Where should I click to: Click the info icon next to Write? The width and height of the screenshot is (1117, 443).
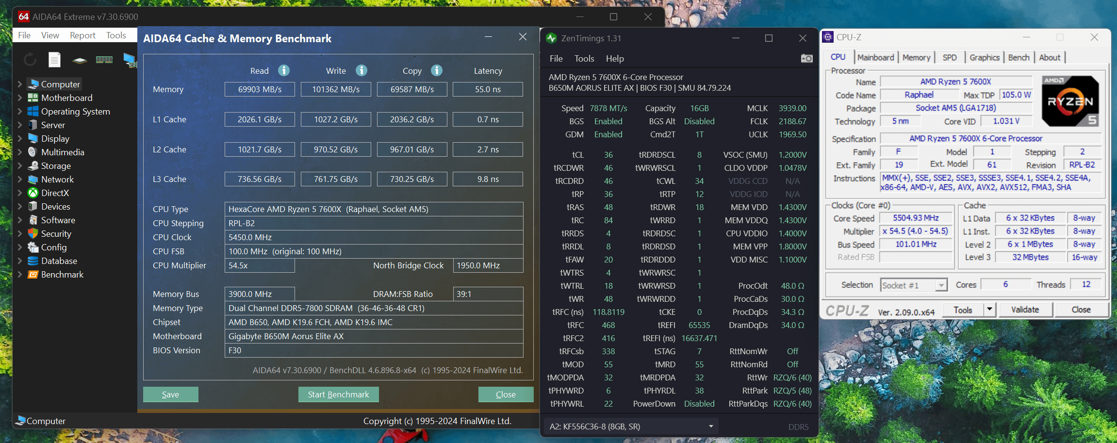361,71
